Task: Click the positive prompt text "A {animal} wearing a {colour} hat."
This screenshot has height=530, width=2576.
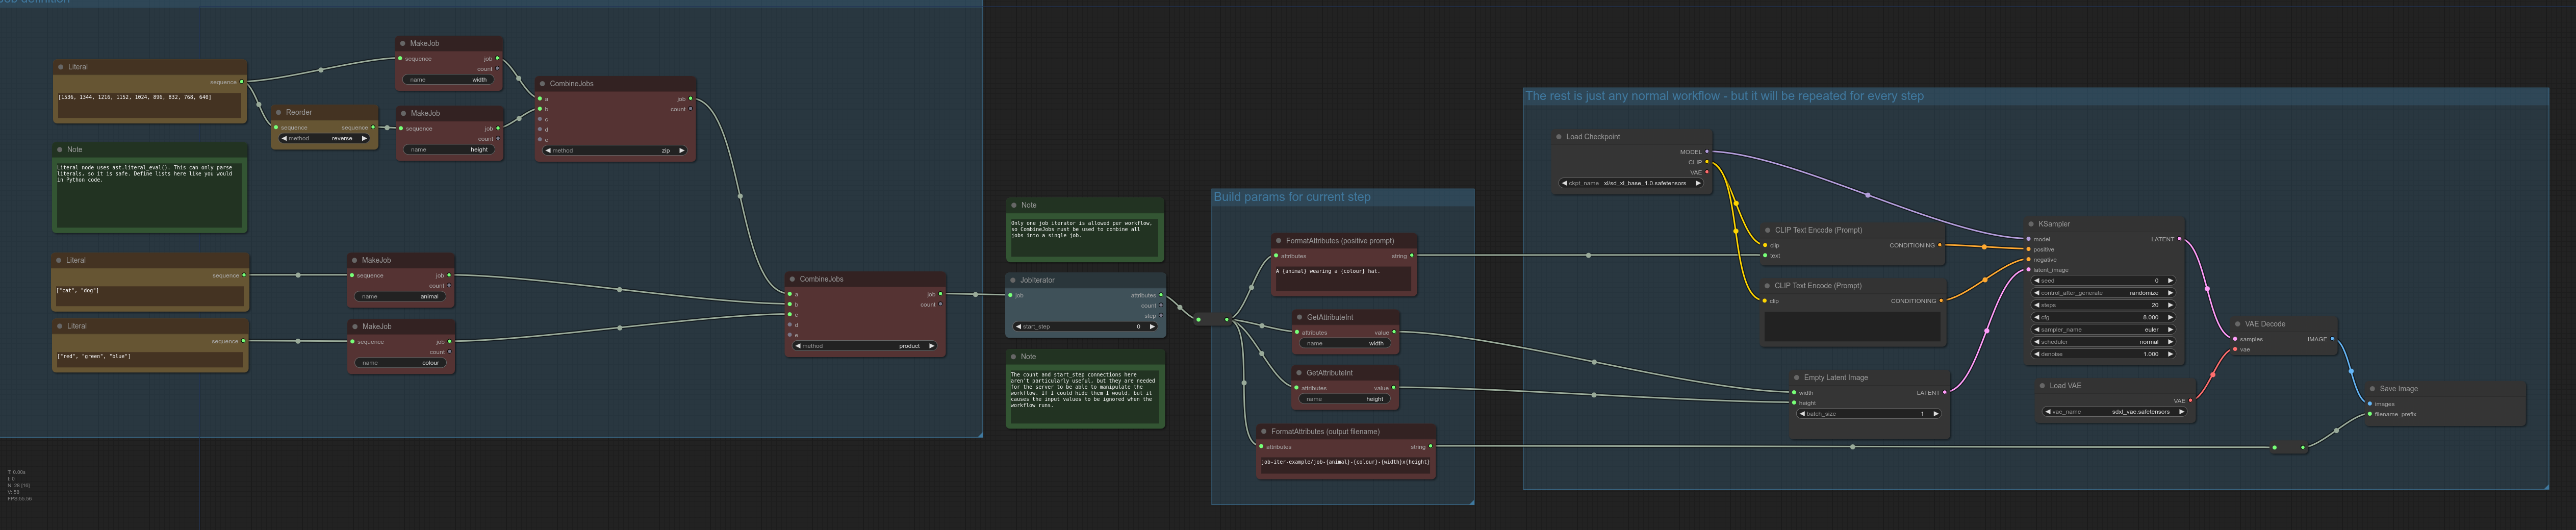Action: 1328,271
